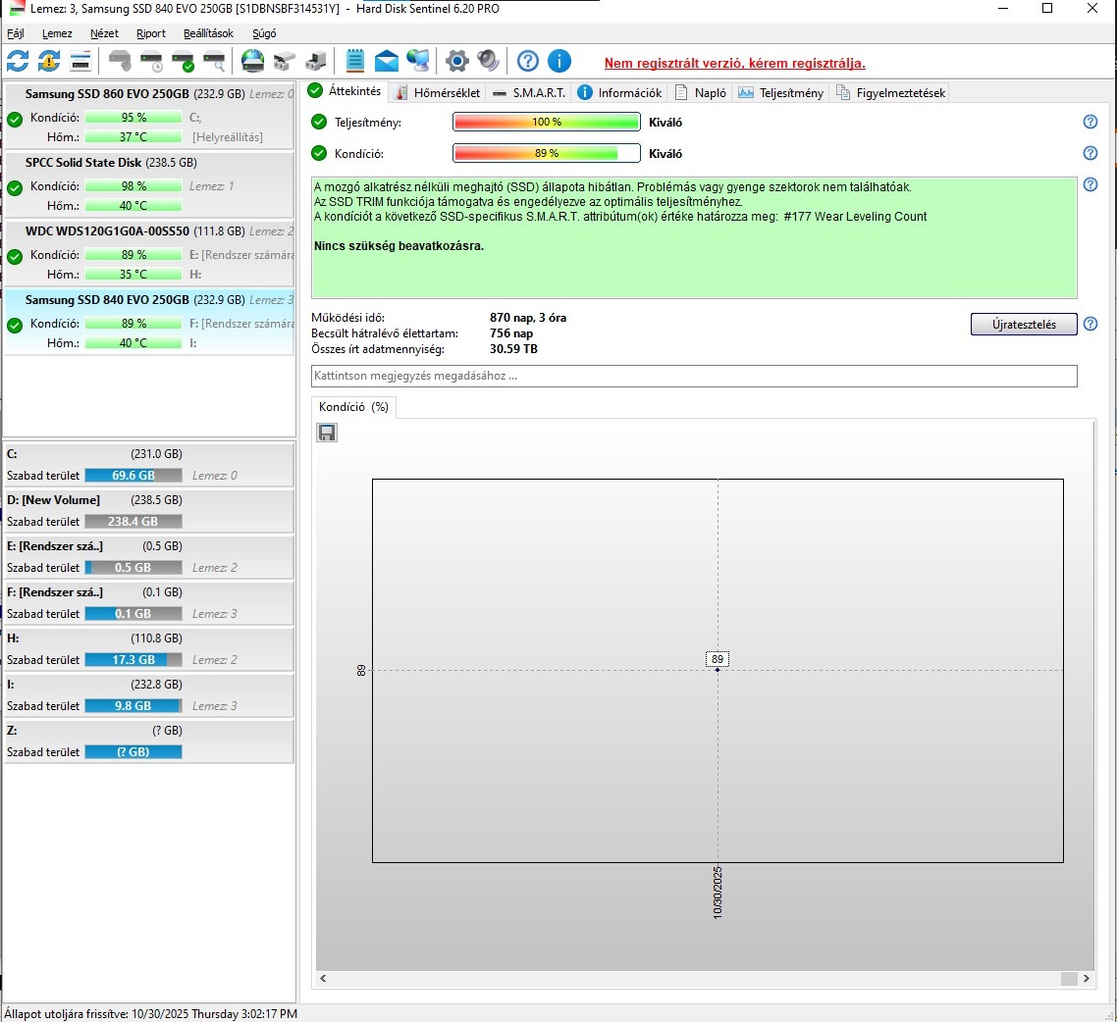The height and width of the screenshot is (1022, 1117).
Task: Switch to the S.M.A.R.T. tab
Action: tap(529, 92)
